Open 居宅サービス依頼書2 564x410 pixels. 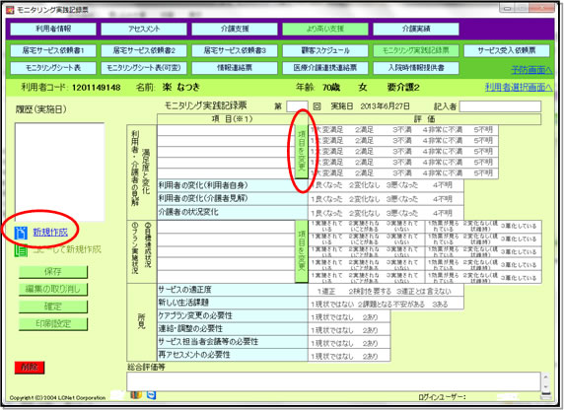pos(144,50)
